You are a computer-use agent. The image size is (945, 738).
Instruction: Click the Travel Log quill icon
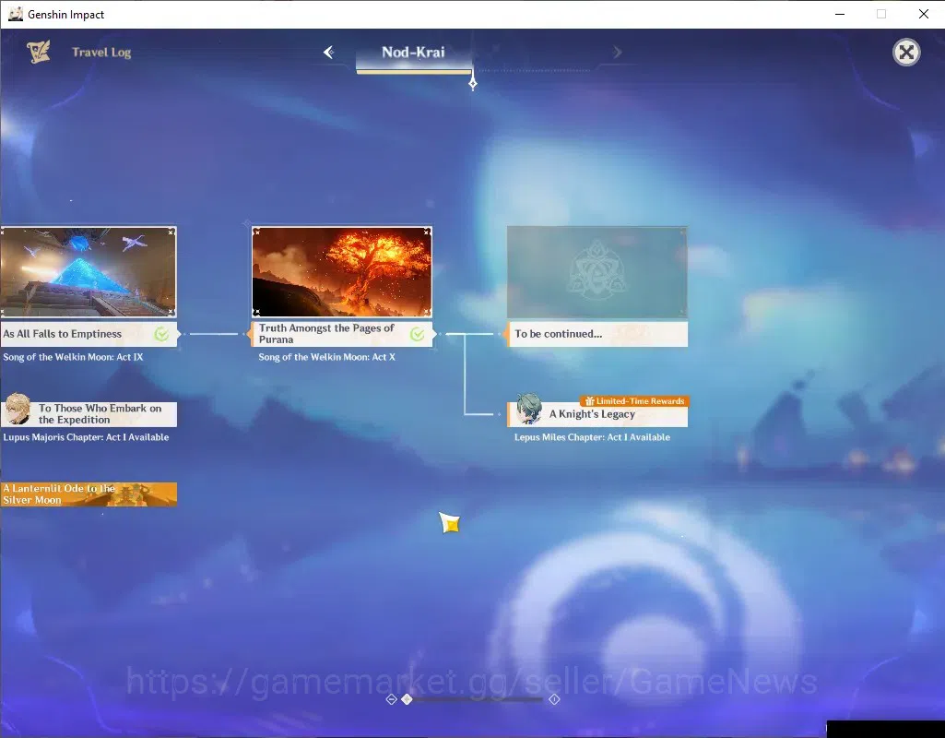pos(39,52)
